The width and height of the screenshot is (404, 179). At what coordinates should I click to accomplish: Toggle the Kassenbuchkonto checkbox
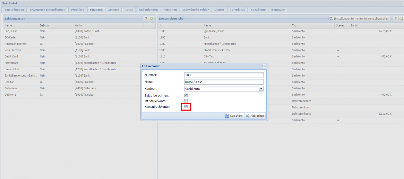point(186,107)
